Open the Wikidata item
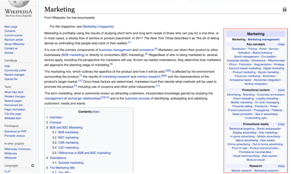The image size is (291, 174). coord(13,118)
